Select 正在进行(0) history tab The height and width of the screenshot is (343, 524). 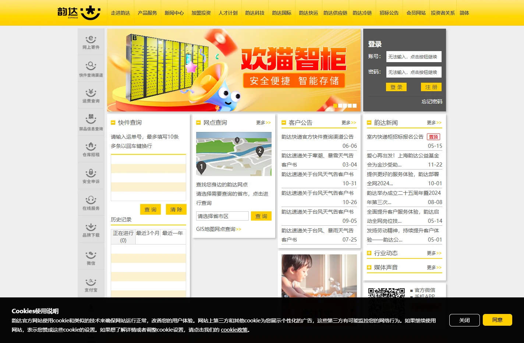pyautogui.click(x=123, y=237)
